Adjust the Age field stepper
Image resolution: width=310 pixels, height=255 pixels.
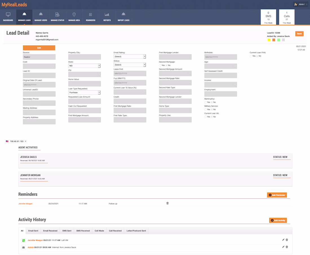coord(235,66)
